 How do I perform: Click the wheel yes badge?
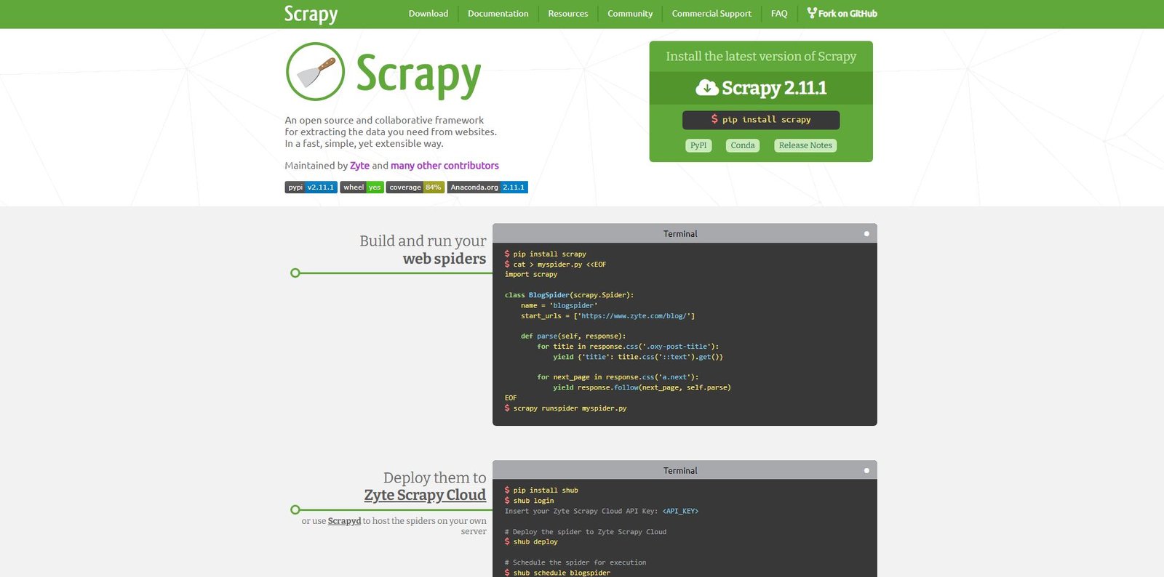click(362, 187)
